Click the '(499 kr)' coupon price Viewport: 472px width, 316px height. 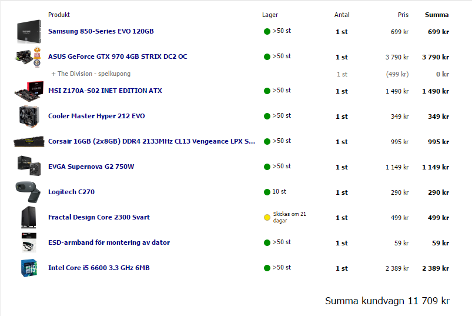coord(397,74)
